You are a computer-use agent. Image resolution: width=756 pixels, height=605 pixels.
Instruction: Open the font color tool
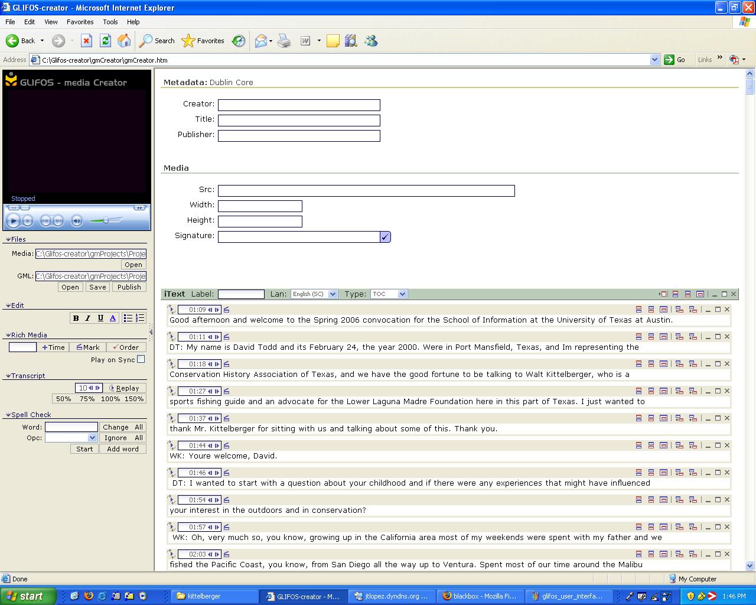pos(113,318)
